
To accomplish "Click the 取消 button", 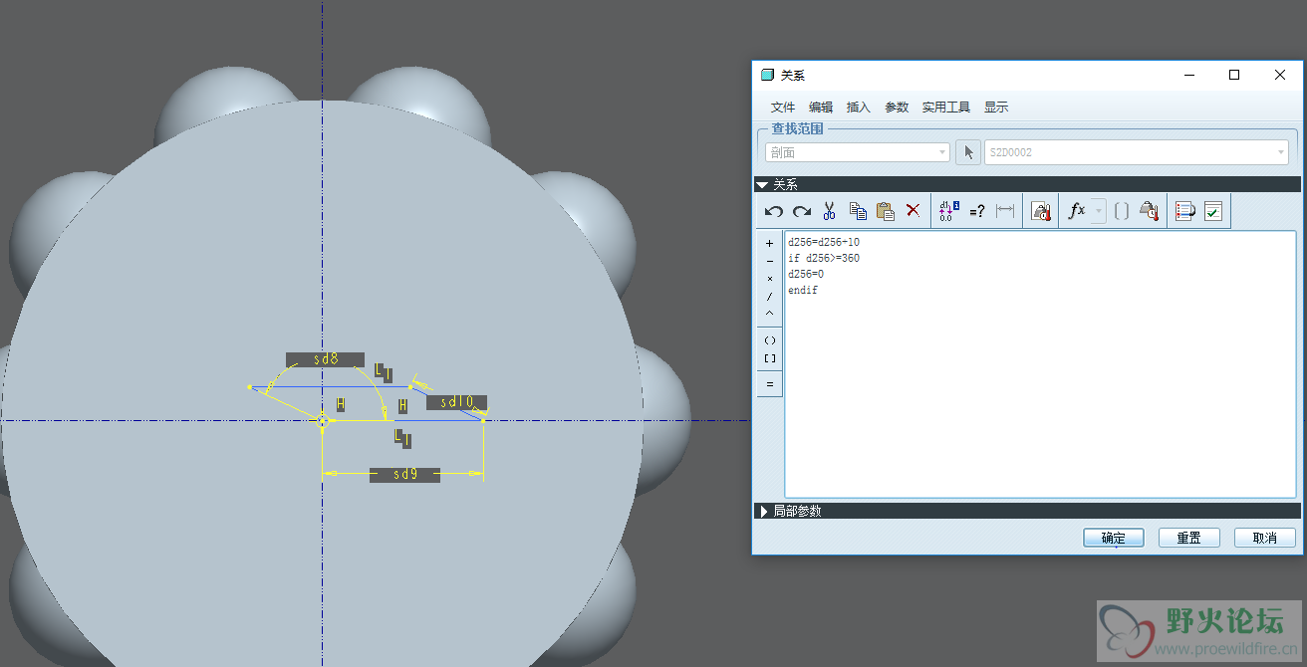I will pyautogui.click(x=1265, y=538).
